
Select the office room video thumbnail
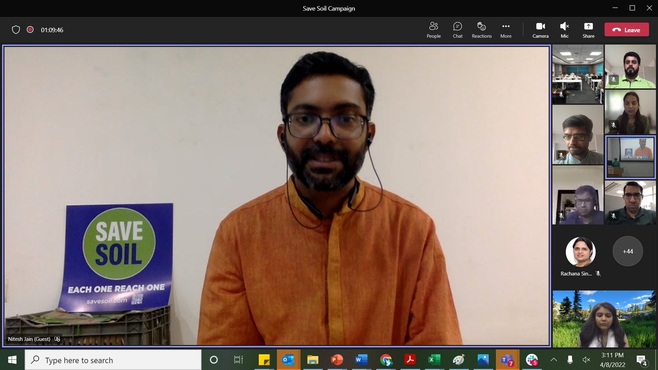[x=577, y=74]
